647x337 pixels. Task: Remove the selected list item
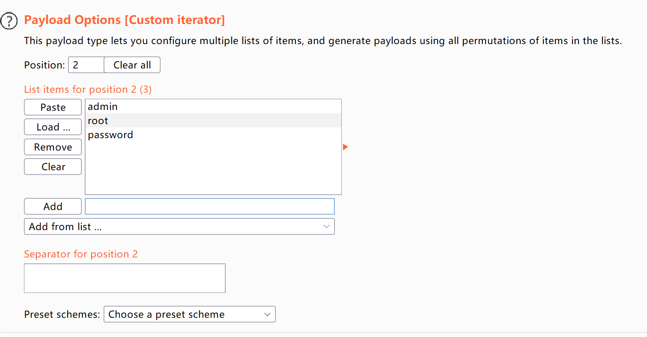click(x=53, y=147)
